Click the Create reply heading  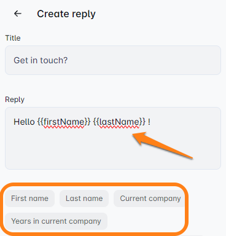coord(66,14)
